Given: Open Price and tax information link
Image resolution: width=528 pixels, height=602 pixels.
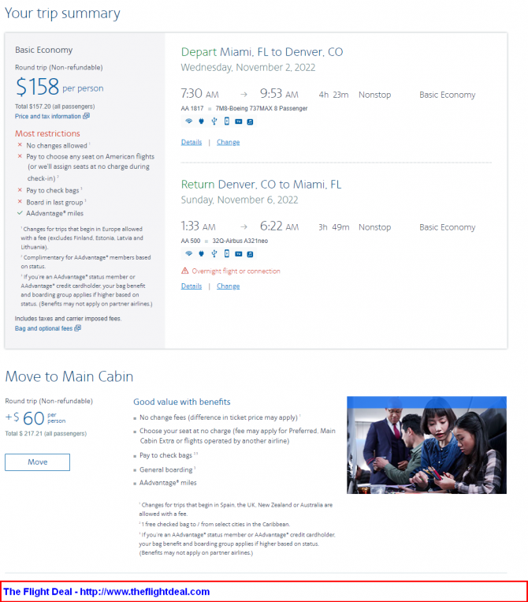Looking at the screenshot, I should click(52, 116).
